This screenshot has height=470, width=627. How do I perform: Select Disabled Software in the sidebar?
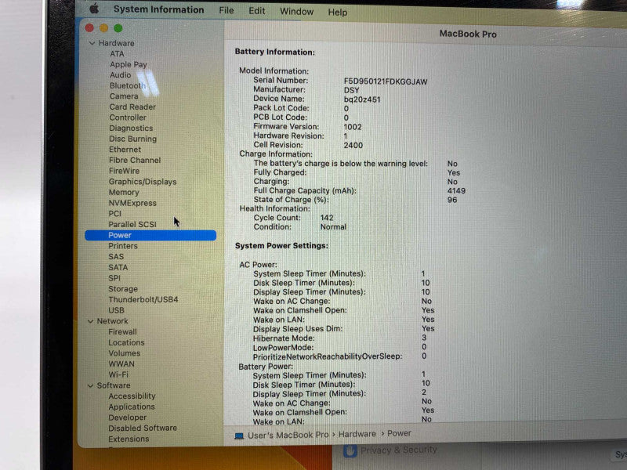[x=143, y=428]
